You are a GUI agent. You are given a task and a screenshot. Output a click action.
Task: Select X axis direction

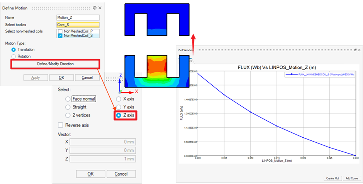tap(119, 99)
